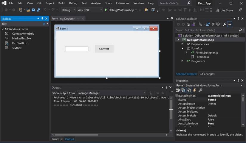Click the Convert button on Form1
246x143 pixels.
[x=104, y=49]
